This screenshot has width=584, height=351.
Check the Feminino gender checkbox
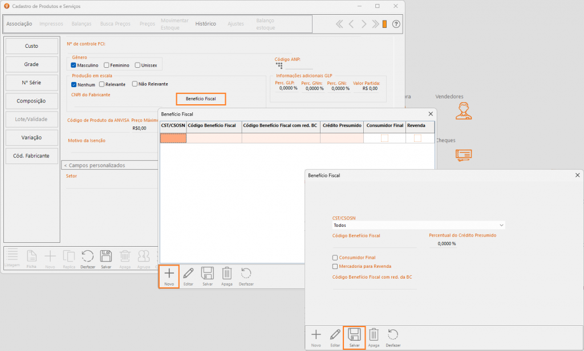coord(107,66)
